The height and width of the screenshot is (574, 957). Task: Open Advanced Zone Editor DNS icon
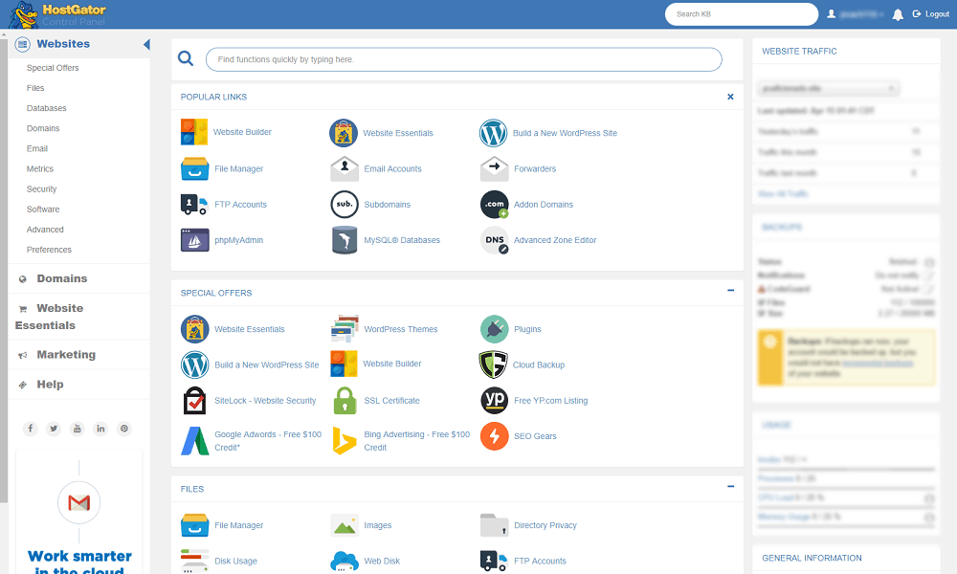click(495, 240)
